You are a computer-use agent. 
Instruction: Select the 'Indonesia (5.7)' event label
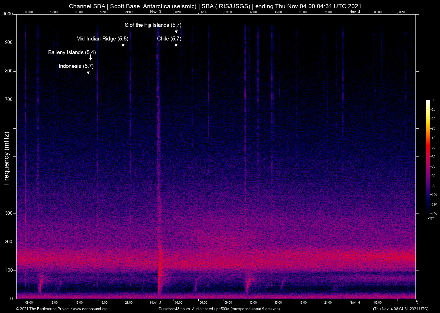[x=76, y=66]
